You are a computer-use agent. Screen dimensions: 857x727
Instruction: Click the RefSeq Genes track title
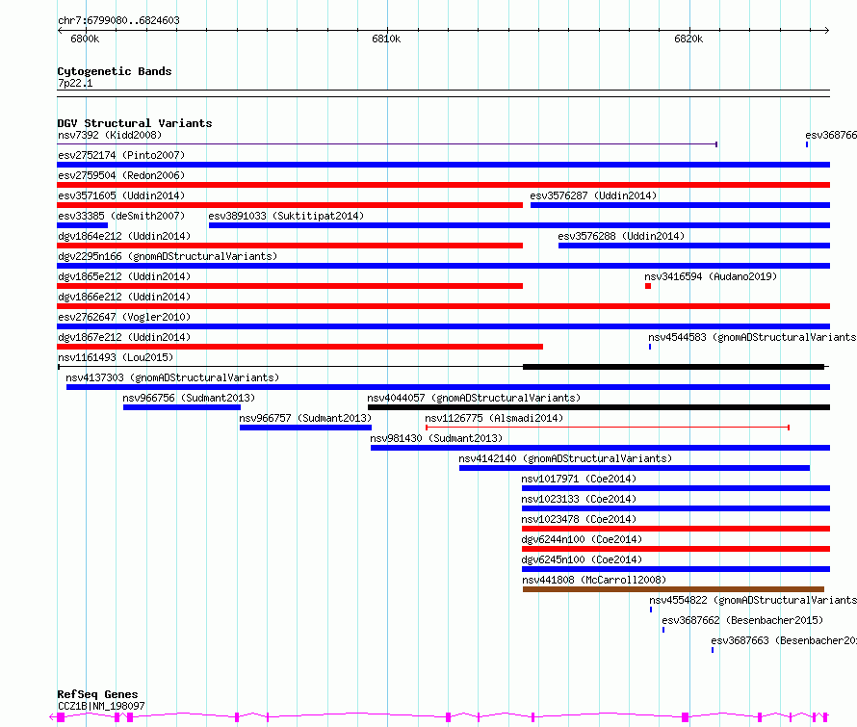tap(97, 695)
